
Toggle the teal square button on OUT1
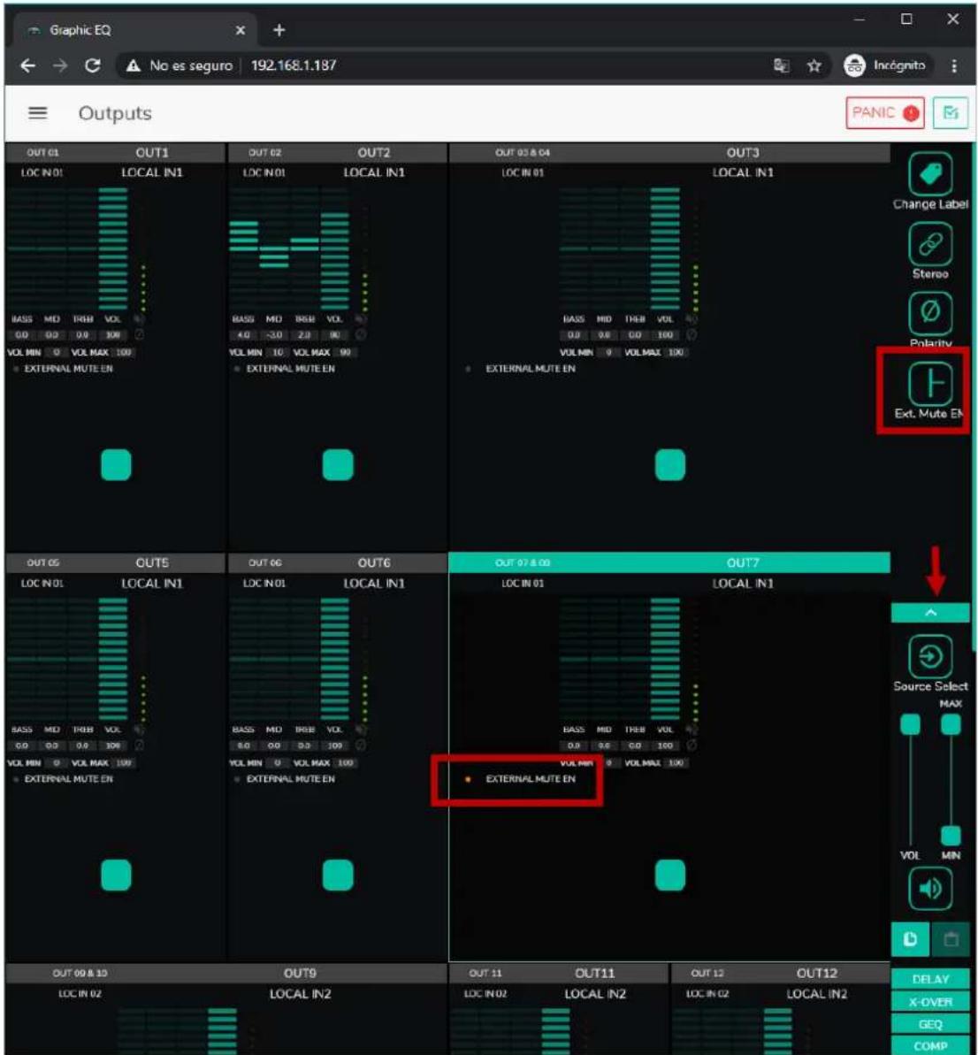116,465
